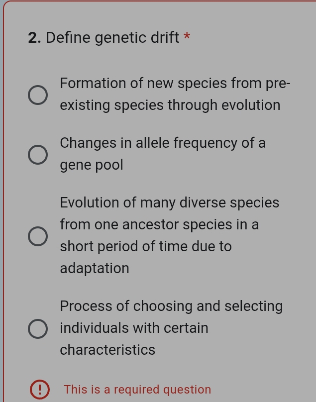Choose the option about 'Evolution of many diverse species'

tap(38, 235)
